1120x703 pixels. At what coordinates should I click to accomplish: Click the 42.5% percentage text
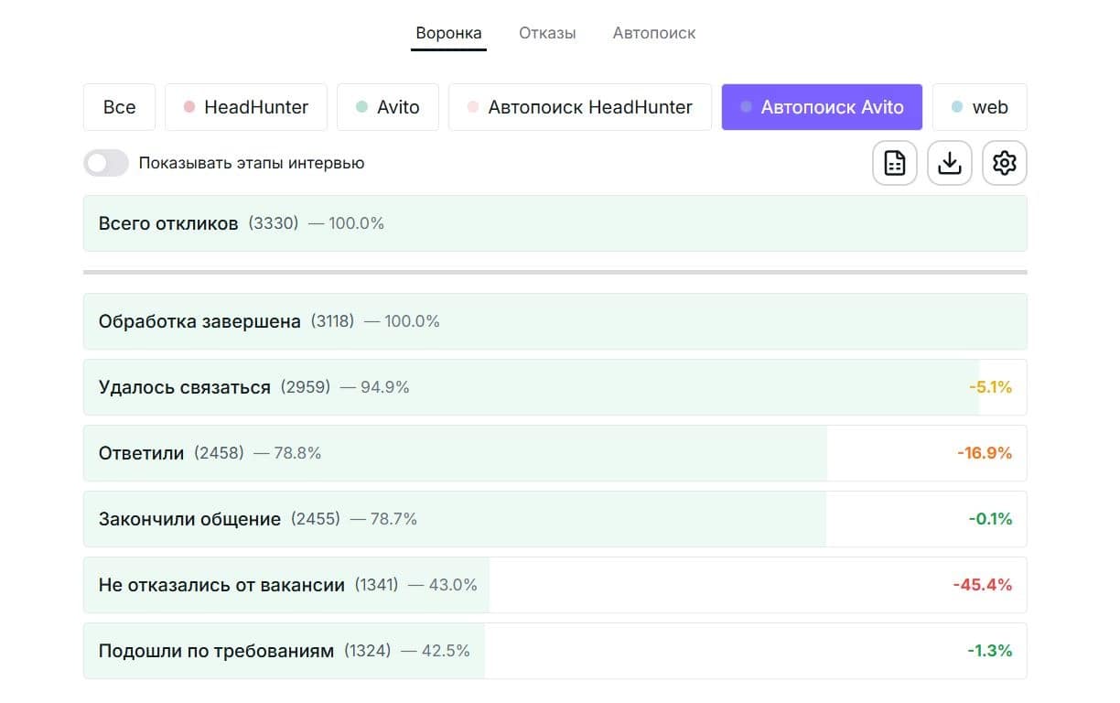point(446,651)
